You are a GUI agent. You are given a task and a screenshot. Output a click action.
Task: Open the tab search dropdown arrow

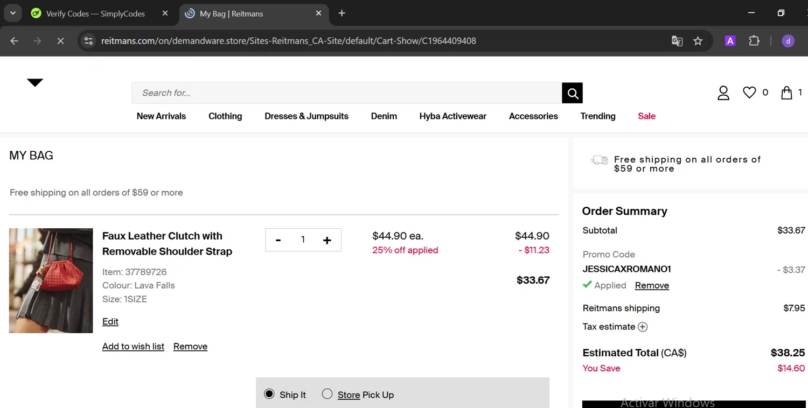(x=13, y=13)
